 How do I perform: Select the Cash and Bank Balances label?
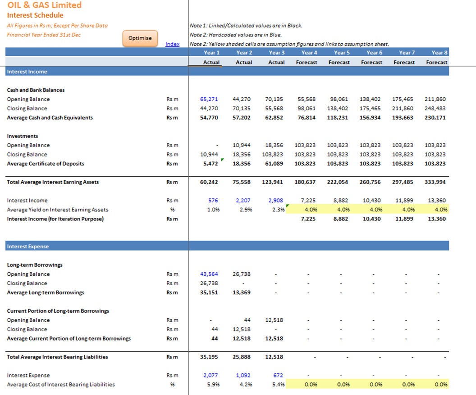point(36,90)
